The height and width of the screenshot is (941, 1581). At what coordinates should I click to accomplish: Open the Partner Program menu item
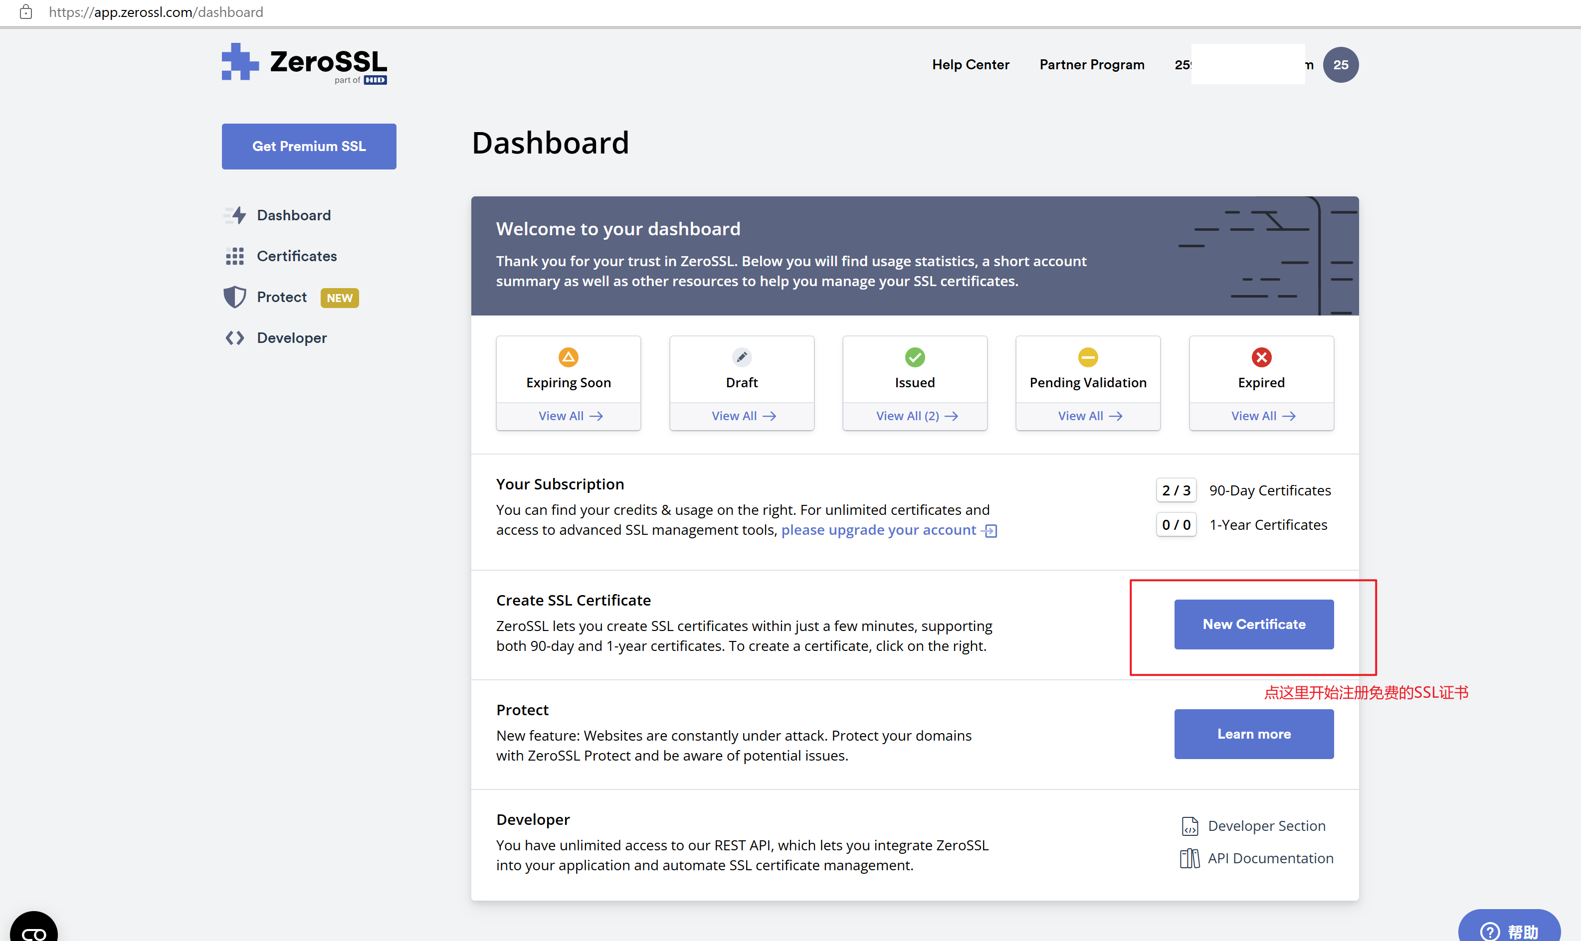tap(1091, 65)
